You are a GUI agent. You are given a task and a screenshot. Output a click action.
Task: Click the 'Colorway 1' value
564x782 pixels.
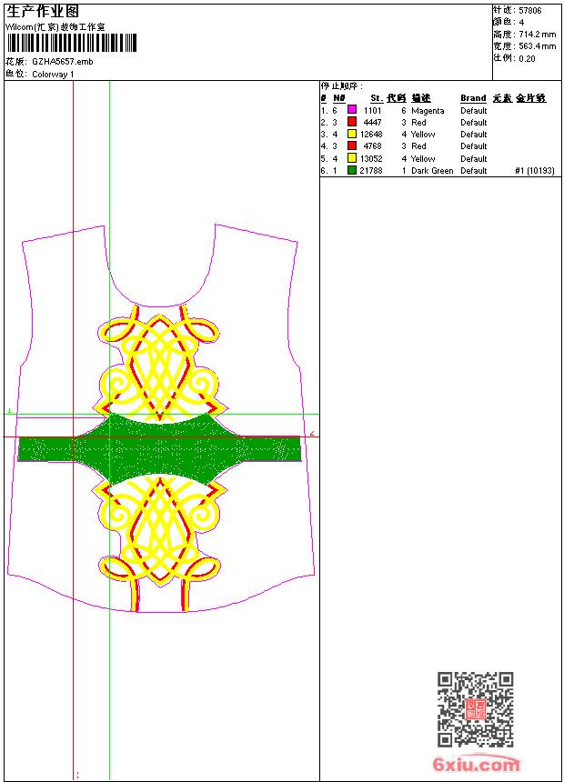53,75
